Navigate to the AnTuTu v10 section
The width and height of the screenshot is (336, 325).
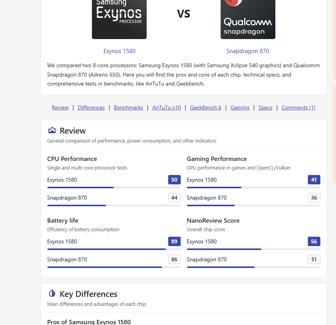[x=167, y=107]
